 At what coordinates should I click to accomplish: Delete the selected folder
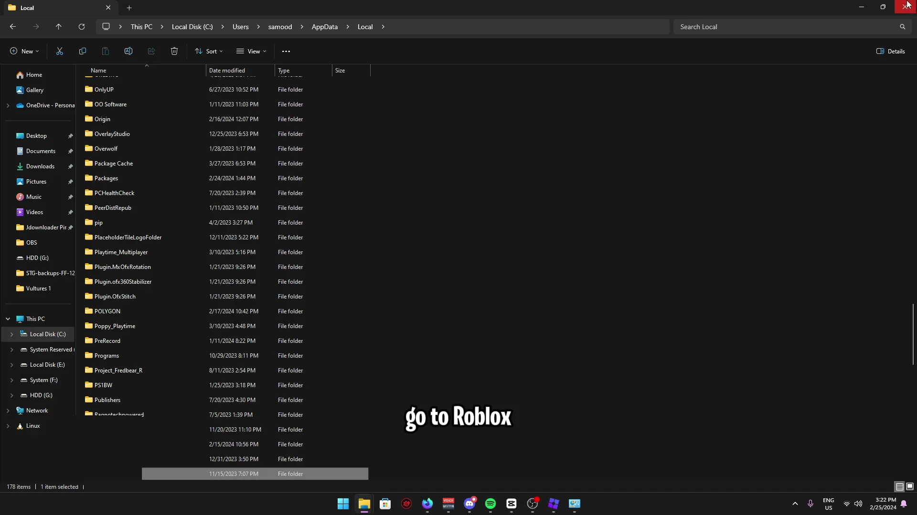(174, 51)
